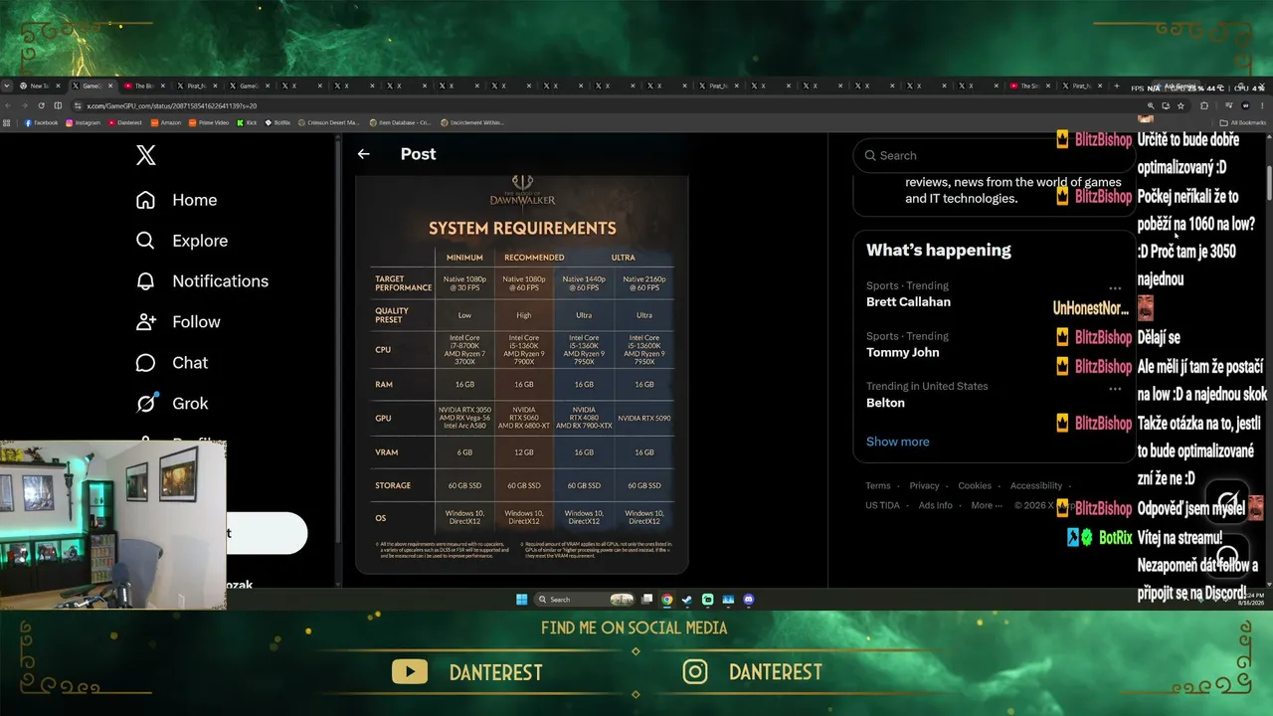The image size is (1273, 716).
Task: Open the BotRix bookmark
Action: 277,122
